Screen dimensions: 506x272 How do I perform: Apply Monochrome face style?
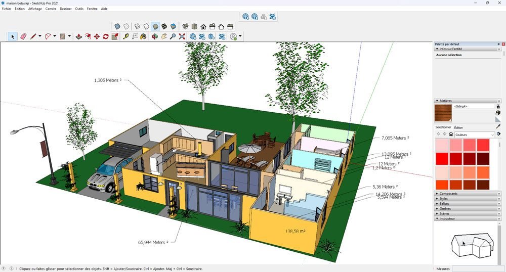[173, 26]
